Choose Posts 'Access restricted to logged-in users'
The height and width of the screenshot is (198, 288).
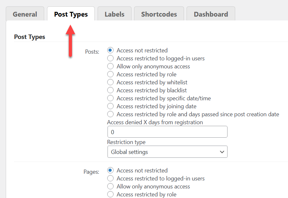(110, 58)
